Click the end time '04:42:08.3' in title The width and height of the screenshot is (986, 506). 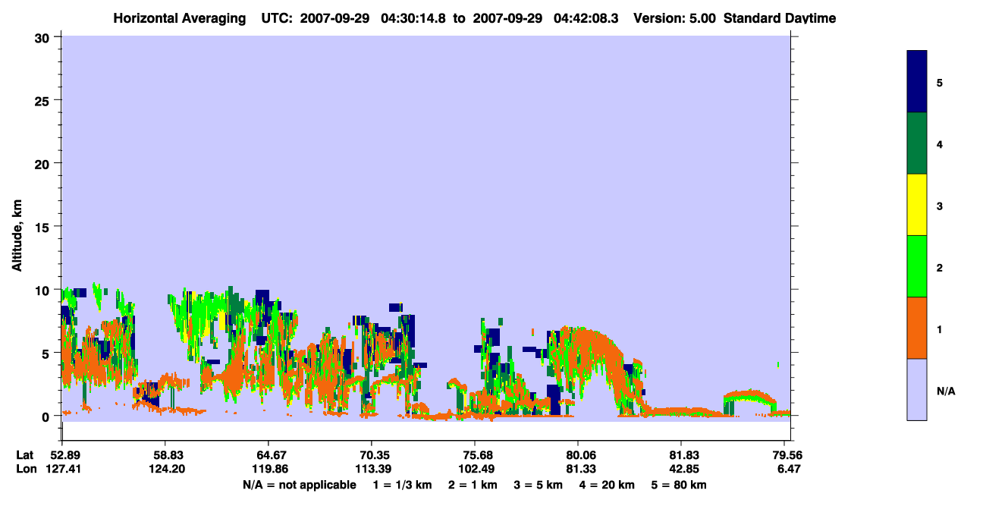pos(587,18)
